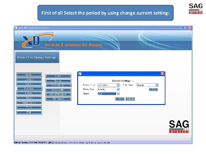Confirm settings with the OK button
The width and height of the screenshot is (206, 154).
click(120, 99)
